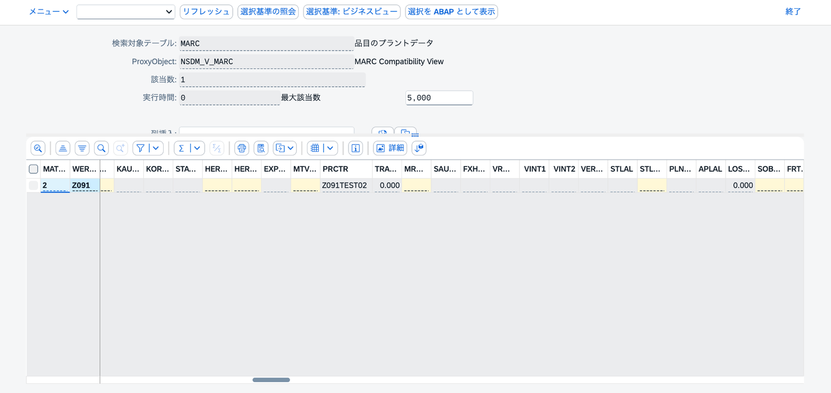
Task: Click the sort cube icon right of 詳細
Action: click(419, 148)
